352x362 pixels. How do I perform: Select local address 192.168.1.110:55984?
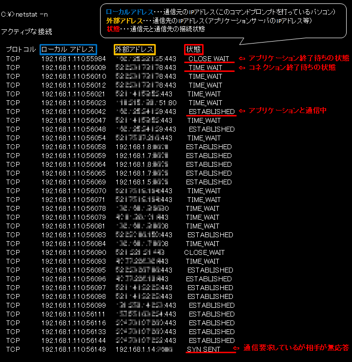pyautogui.click(x=74, y=59)
